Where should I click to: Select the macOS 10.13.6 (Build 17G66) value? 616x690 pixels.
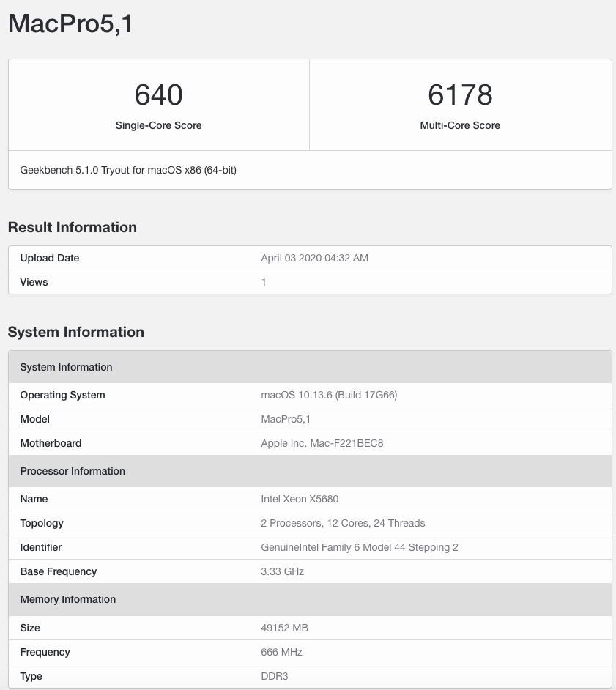tap(329, 395)
